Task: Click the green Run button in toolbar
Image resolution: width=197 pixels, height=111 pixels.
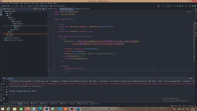Action: click(175, 6)
